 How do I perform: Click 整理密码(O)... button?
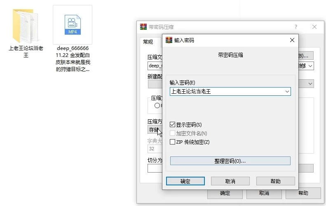tap(230, 161)
